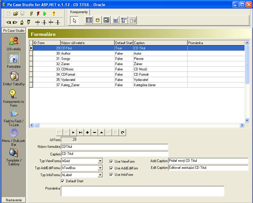Click the hand pointing up icon

point(22,22)
